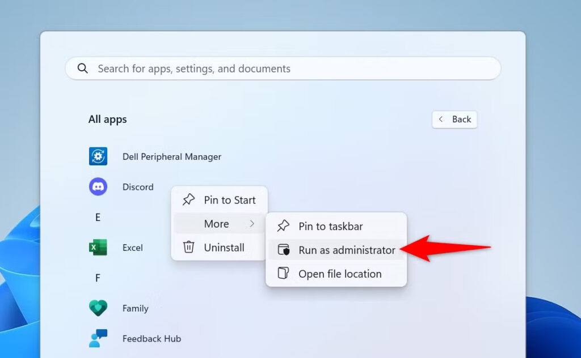Click the Discord app icon
The image size is (581, 358).
[98, 186]
